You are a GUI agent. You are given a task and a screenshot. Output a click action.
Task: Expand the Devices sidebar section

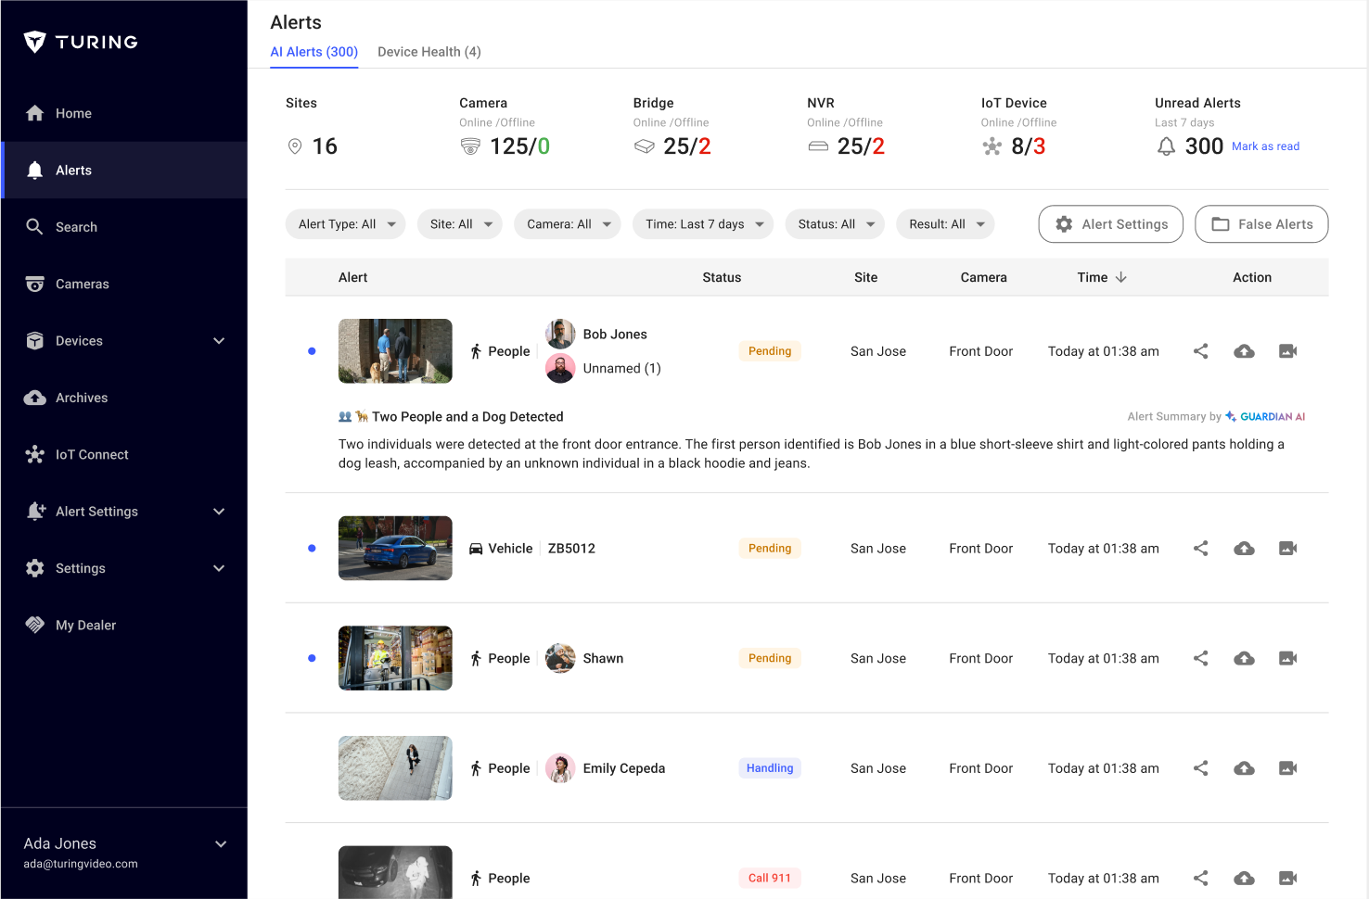pos(219,341)
